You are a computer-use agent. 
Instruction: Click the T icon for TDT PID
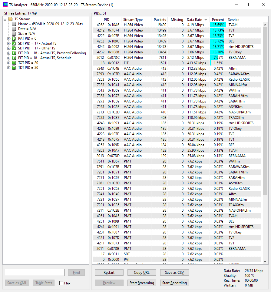[x=14, y=68]
